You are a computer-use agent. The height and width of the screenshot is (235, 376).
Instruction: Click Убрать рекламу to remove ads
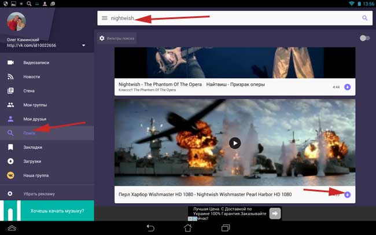click(39, 193)
